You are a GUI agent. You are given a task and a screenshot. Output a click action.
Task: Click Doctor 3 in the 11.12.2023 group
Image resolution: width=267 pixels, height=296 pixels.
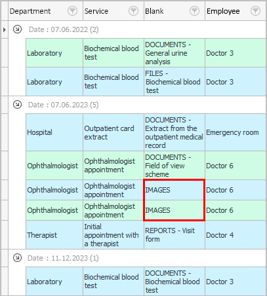(x=236, y=282)
